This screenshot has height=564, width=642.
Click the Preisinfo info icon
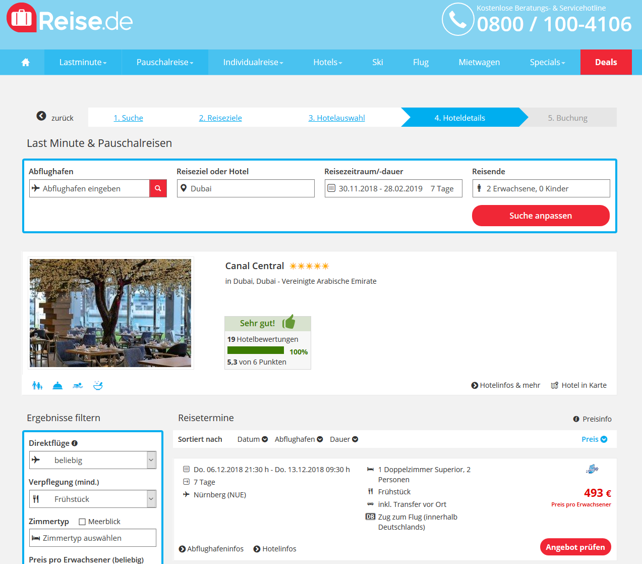[x=576, y=419]
